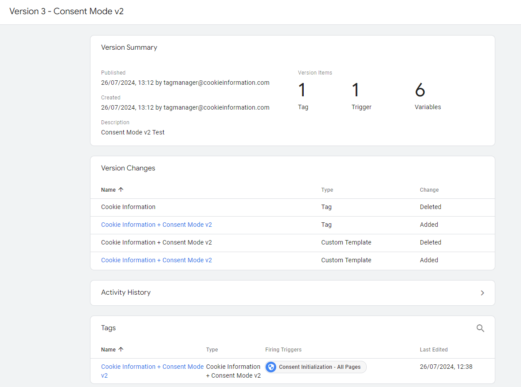The width and height of the screenshot is (521, 387).
Task: Select the Consent Initialization - All Pages trigger chip
Action: point(316,367)
